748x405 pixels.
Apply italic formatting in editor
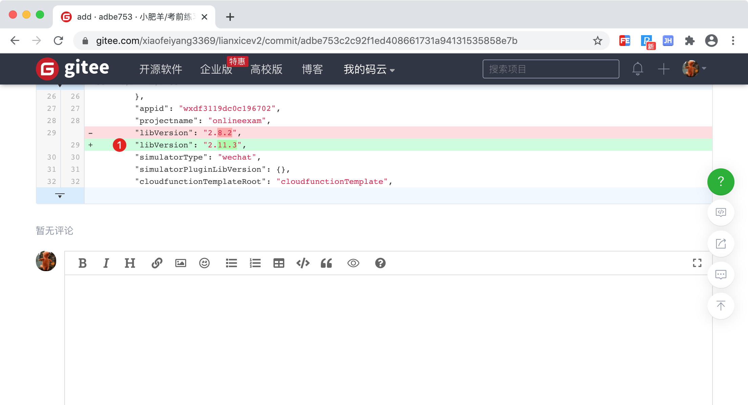106,263
